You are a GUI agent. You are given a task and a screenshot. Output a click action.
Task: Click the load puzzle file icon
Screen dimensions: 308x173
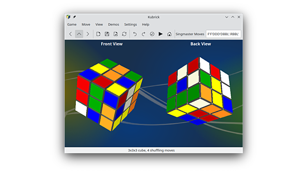click(x=115, y=34)
